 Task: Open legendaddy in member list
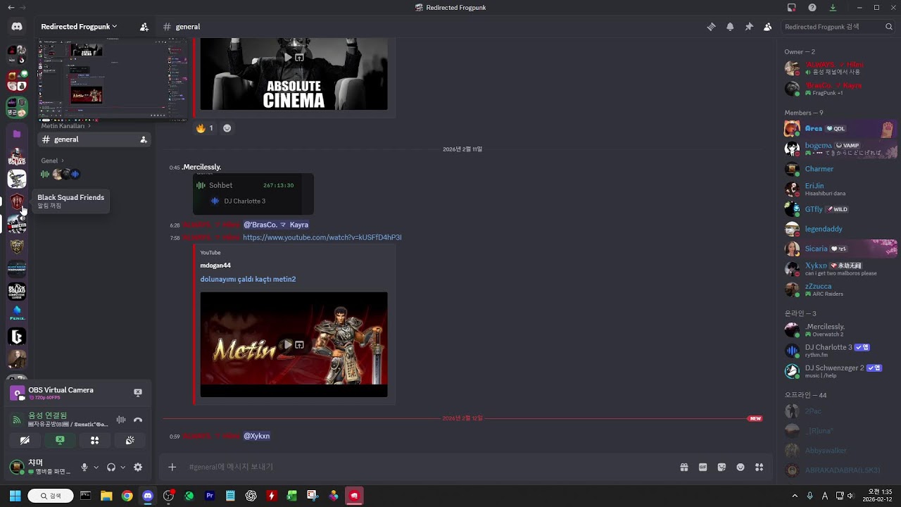pos(840,229)
